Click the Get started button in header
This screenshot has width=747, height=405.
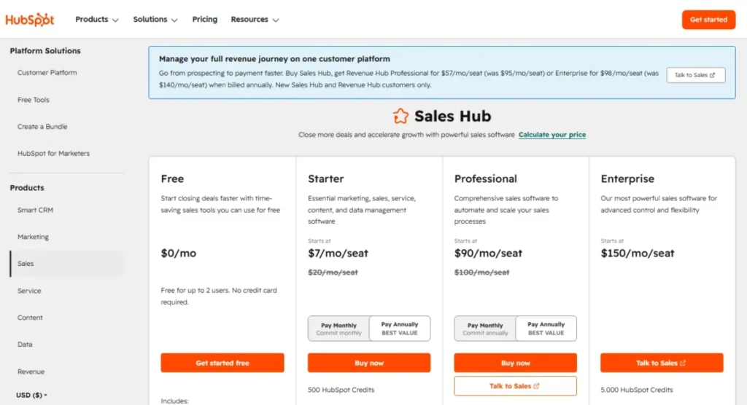[x=708, y=20]
